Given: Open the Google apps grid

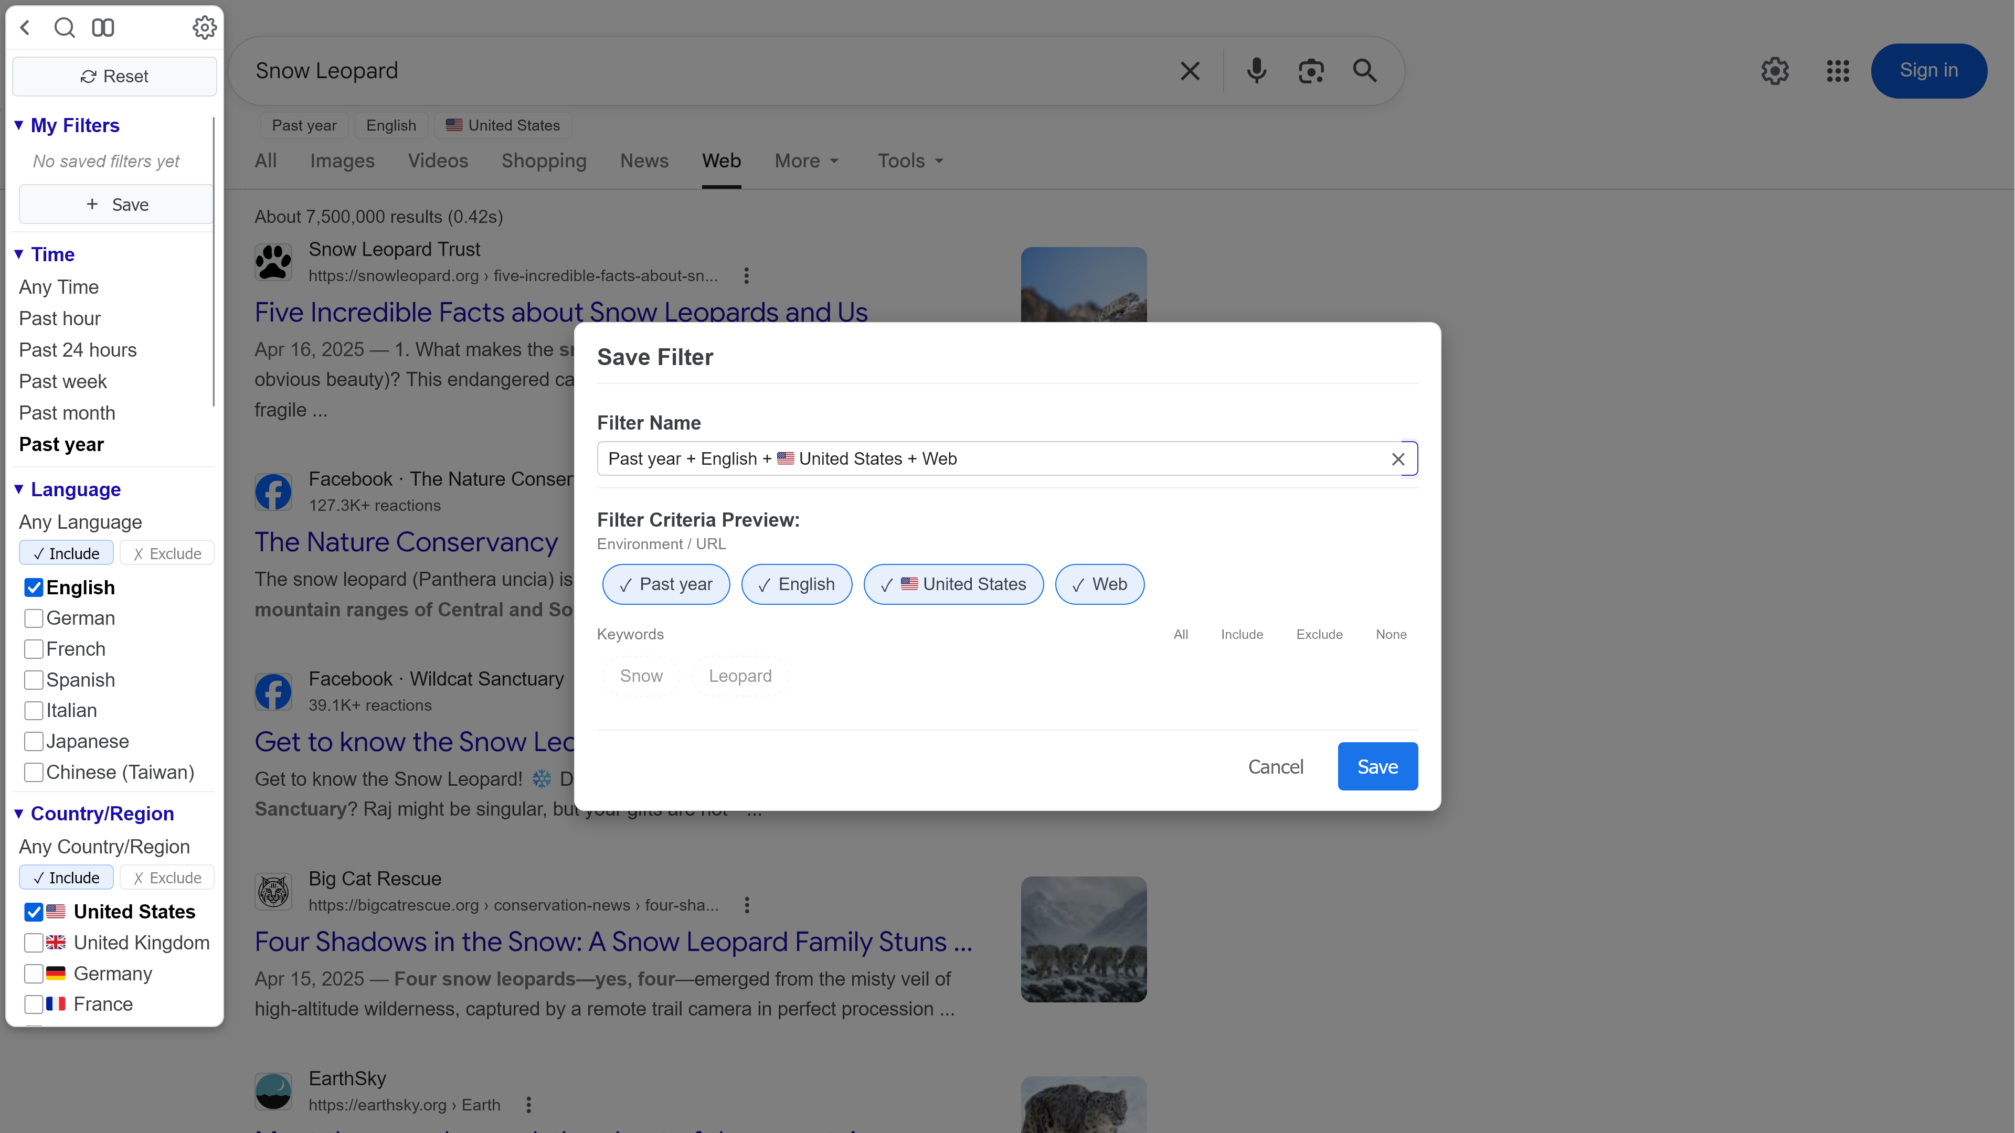Looking at the screenshot, I should coord(1838,70).
